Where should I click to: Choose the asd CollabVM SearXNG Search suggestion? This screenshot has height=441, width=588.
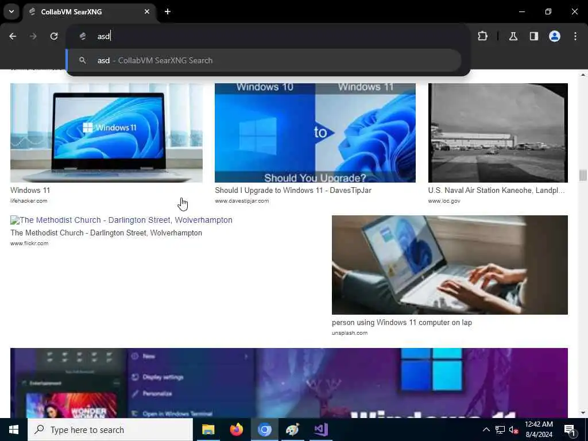264,60
